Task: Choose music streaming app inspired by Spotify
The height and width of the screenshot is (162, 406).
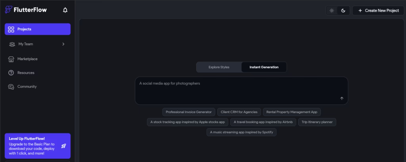Action: tap(241, 132)
